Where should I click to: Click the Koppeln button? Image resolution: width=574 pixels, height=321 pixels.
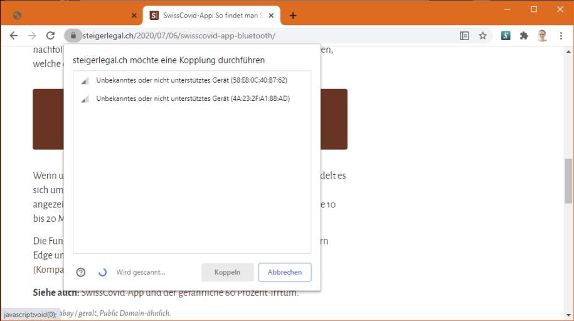(227, 272)
